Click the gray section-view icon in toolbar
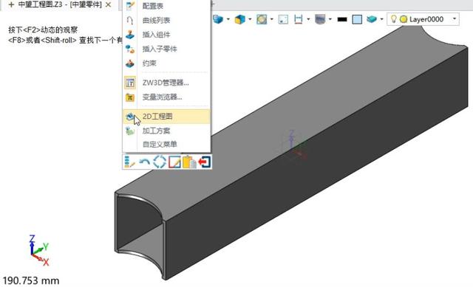The width and height of the screenshot is (473, 287). click(x=320, y=19)
